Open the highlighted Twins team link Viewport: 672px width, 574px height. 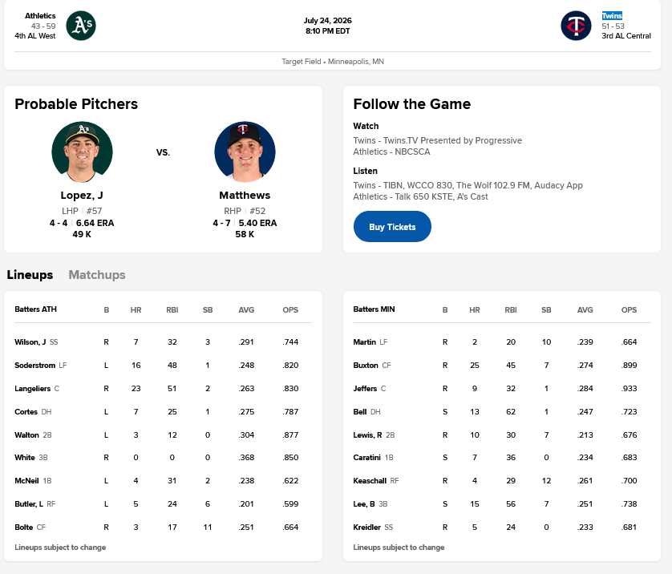(x=612, y=16)
